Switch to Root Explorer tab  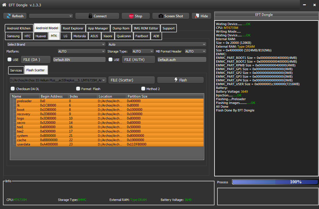click(73, 28)
